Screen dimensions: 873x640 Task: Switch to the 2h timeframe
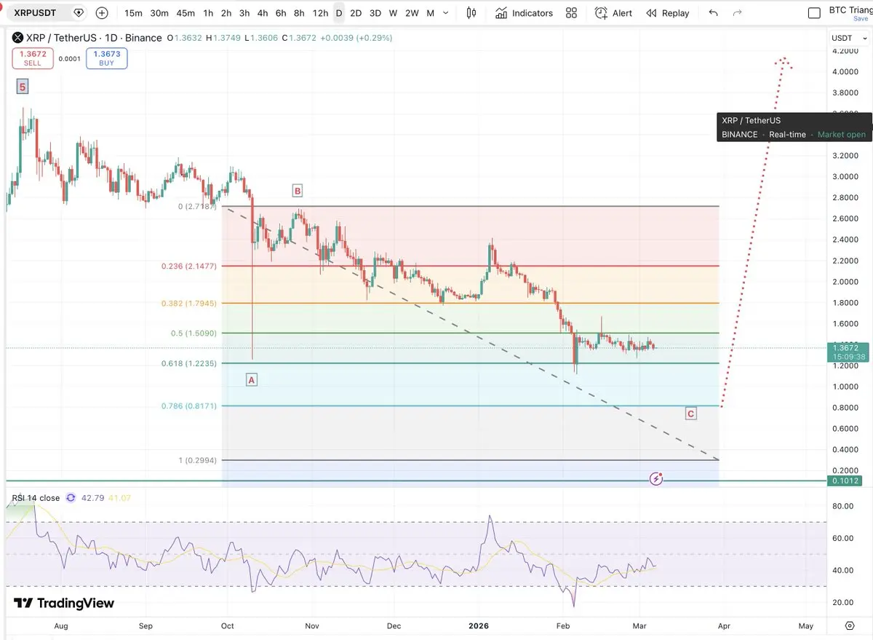coord(226,13)
